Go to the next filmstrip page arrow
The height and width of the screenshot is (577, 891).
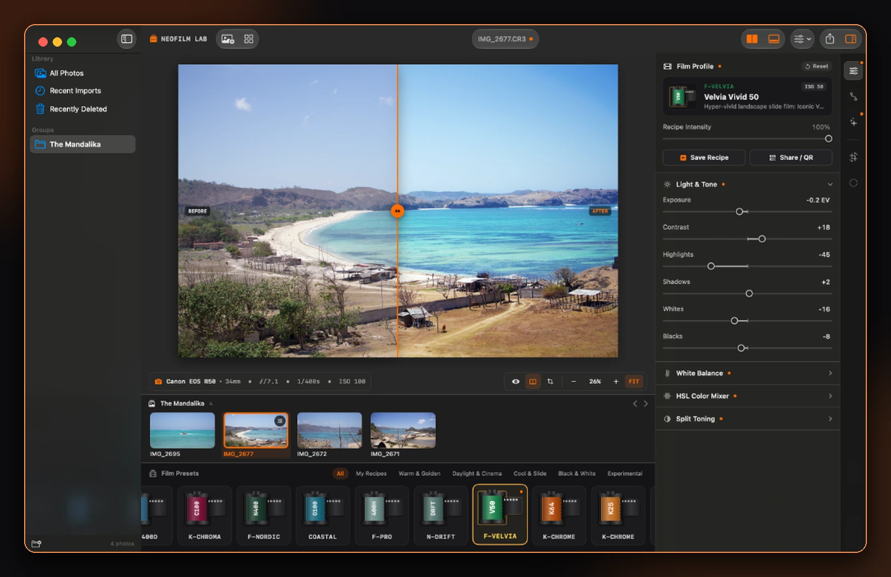646,404
